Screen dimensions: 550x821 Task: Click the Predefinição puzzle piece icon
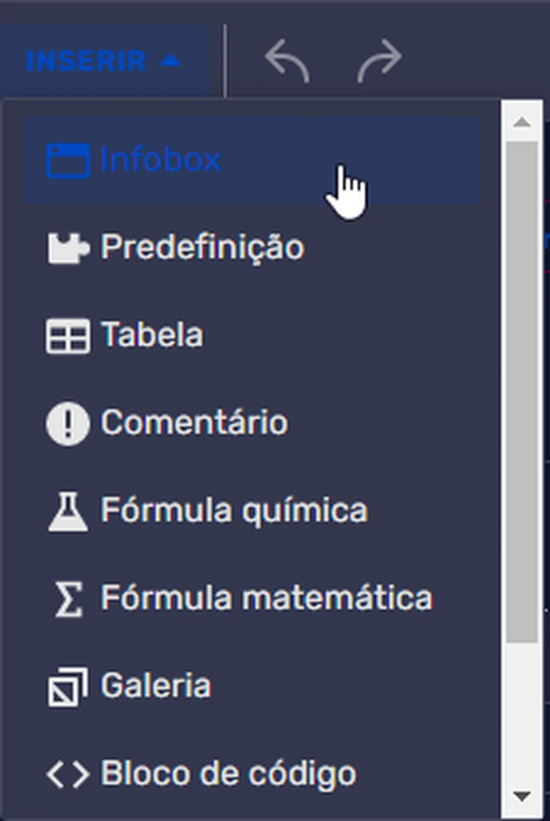[68, 248]
